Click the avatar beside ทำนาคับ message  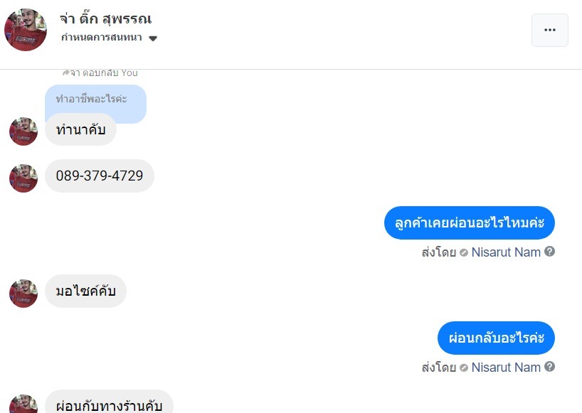[23, 132]
